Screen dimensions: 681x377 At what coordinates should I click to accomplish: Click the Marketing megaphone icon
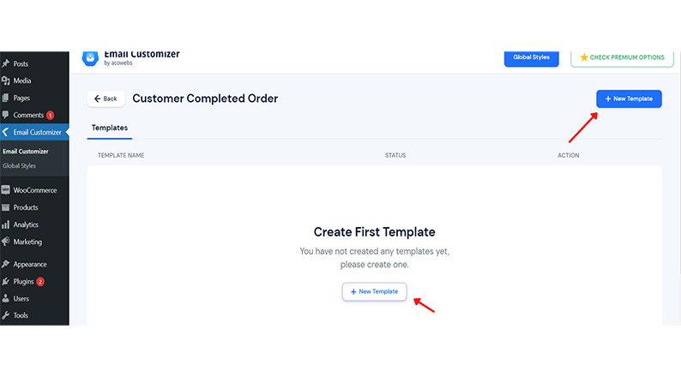point(6,242)
